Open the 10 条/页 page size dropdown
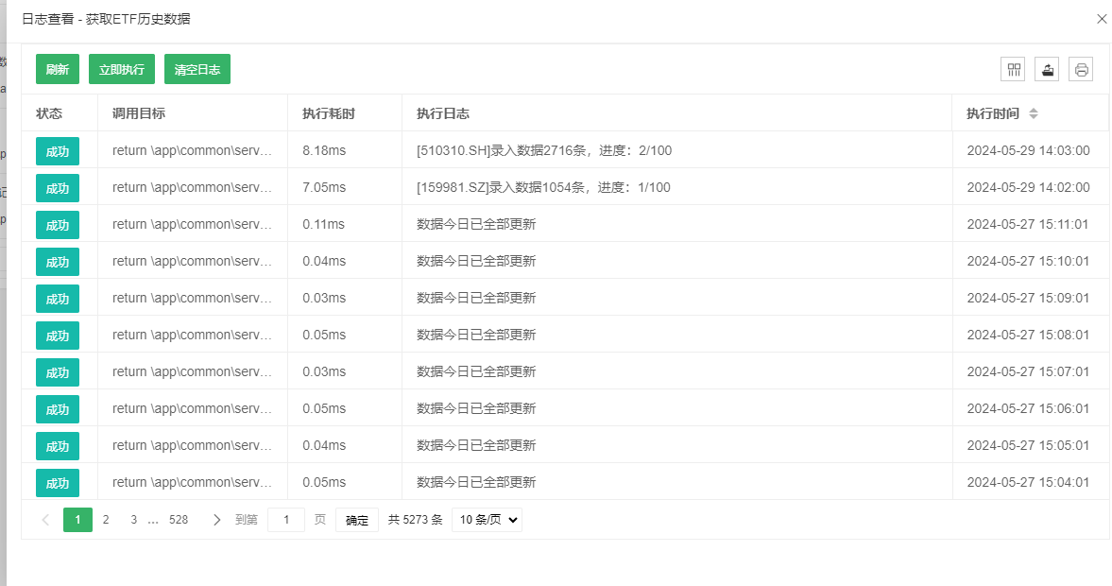 [x=488, y=520]
